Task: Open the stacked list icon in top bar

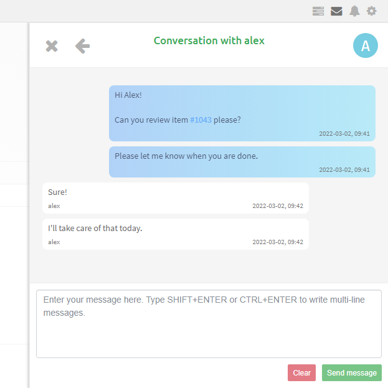Action: tap(318, 11)
